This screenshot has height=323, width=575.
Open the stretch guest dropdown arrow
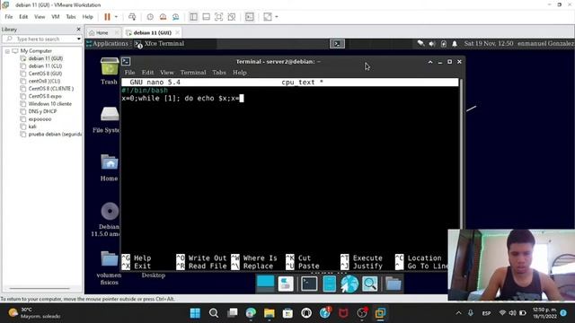click(277, 17)
